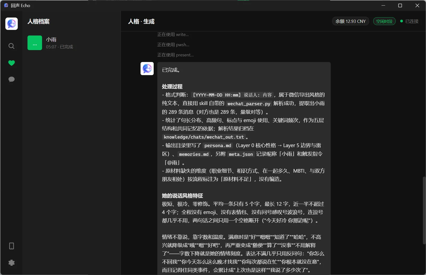Maximize the Echo window
This screenshot has width=426, height=275.
pyautogui.click(x=400, y=5)
